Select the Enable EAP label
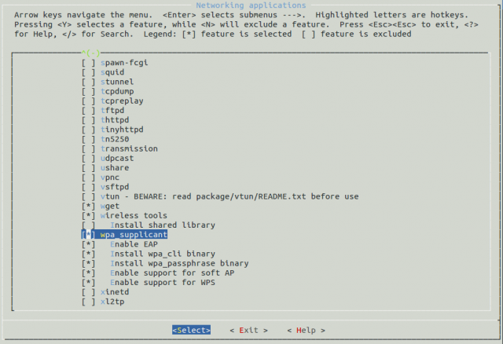Screen dimensions: 503x344 tap(134, 244)
